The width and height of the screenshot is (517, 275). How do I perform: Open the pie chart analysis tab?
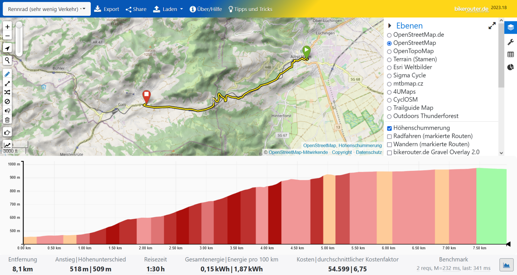pos(511,67)
